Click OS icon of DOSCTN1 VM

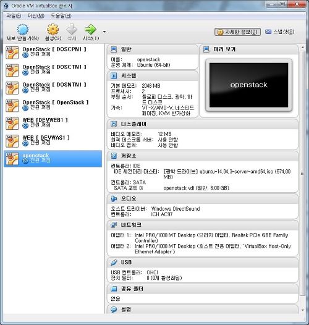[x=12, y=70]
